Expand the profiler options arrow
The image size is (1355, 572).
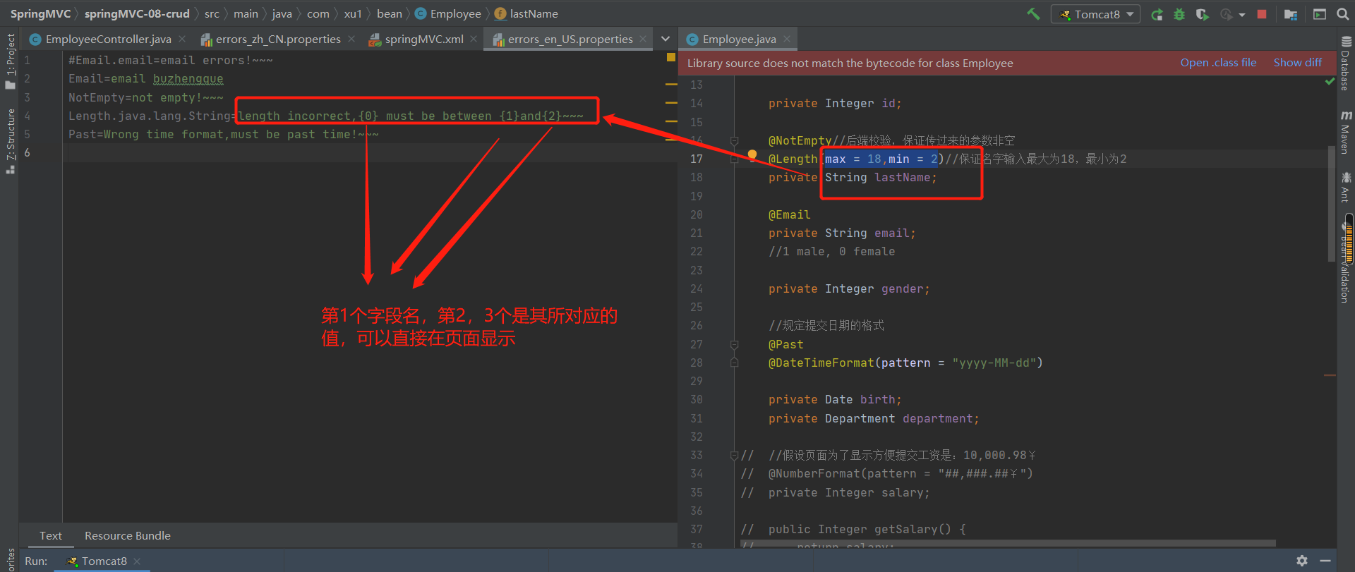click(1242, 15)
